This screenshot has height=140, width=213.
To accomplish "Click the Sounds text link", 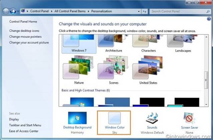I will [152, 127].
